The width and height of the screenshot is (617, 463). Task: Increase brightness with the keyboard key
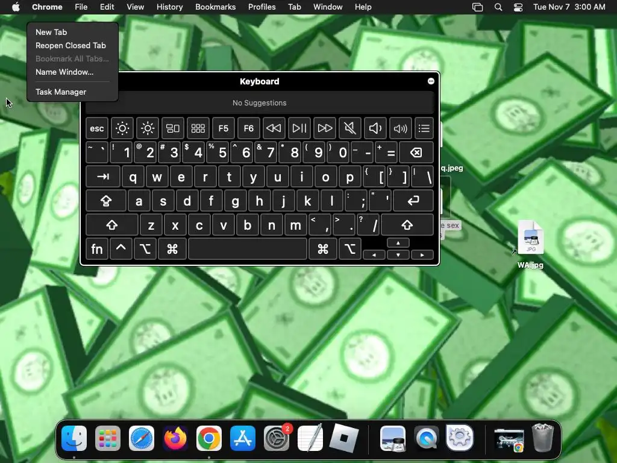[x=148, y=128]
